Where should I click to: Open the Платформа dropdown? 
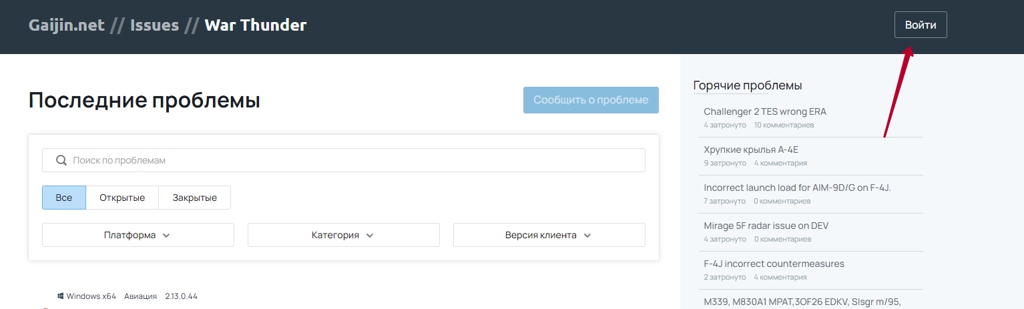138,235
